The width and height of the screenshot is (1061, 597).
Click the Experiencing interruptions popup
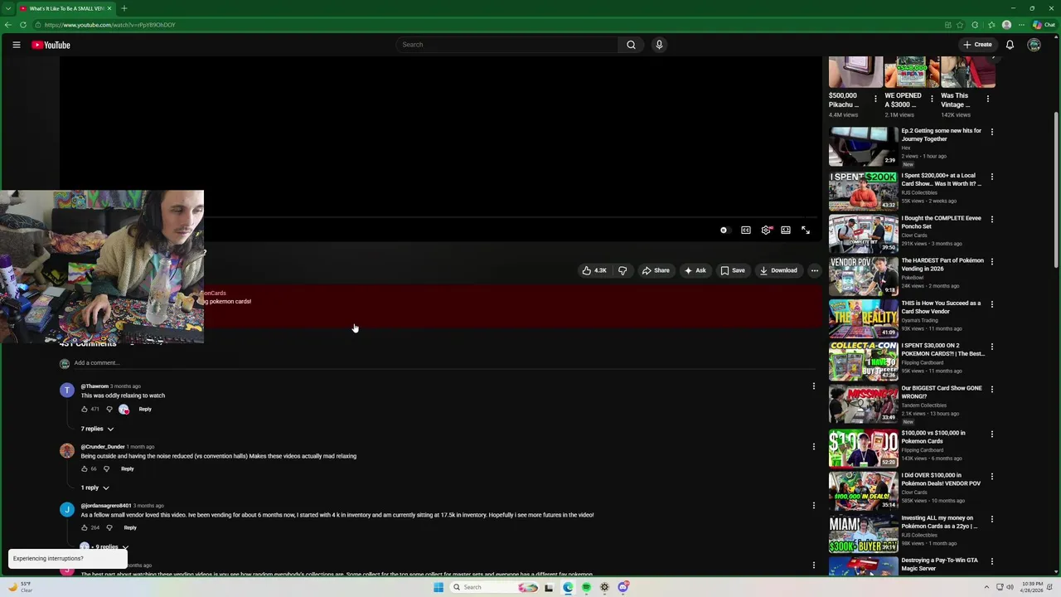(x=66, y=558)
